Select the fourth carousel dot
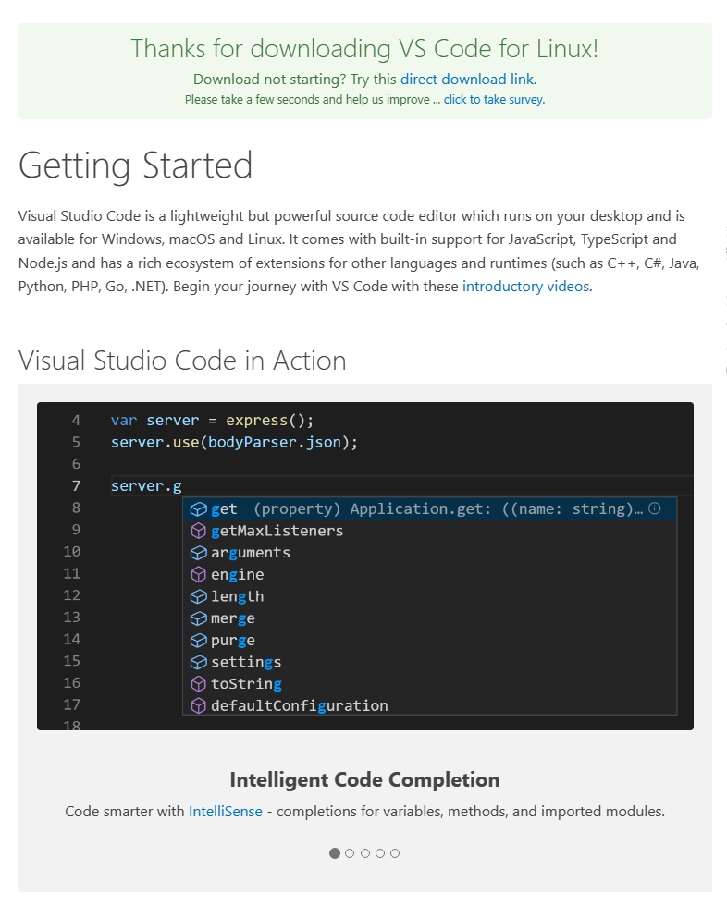Image resolution: width=727 pixels, height=906 pixels. 379,852
